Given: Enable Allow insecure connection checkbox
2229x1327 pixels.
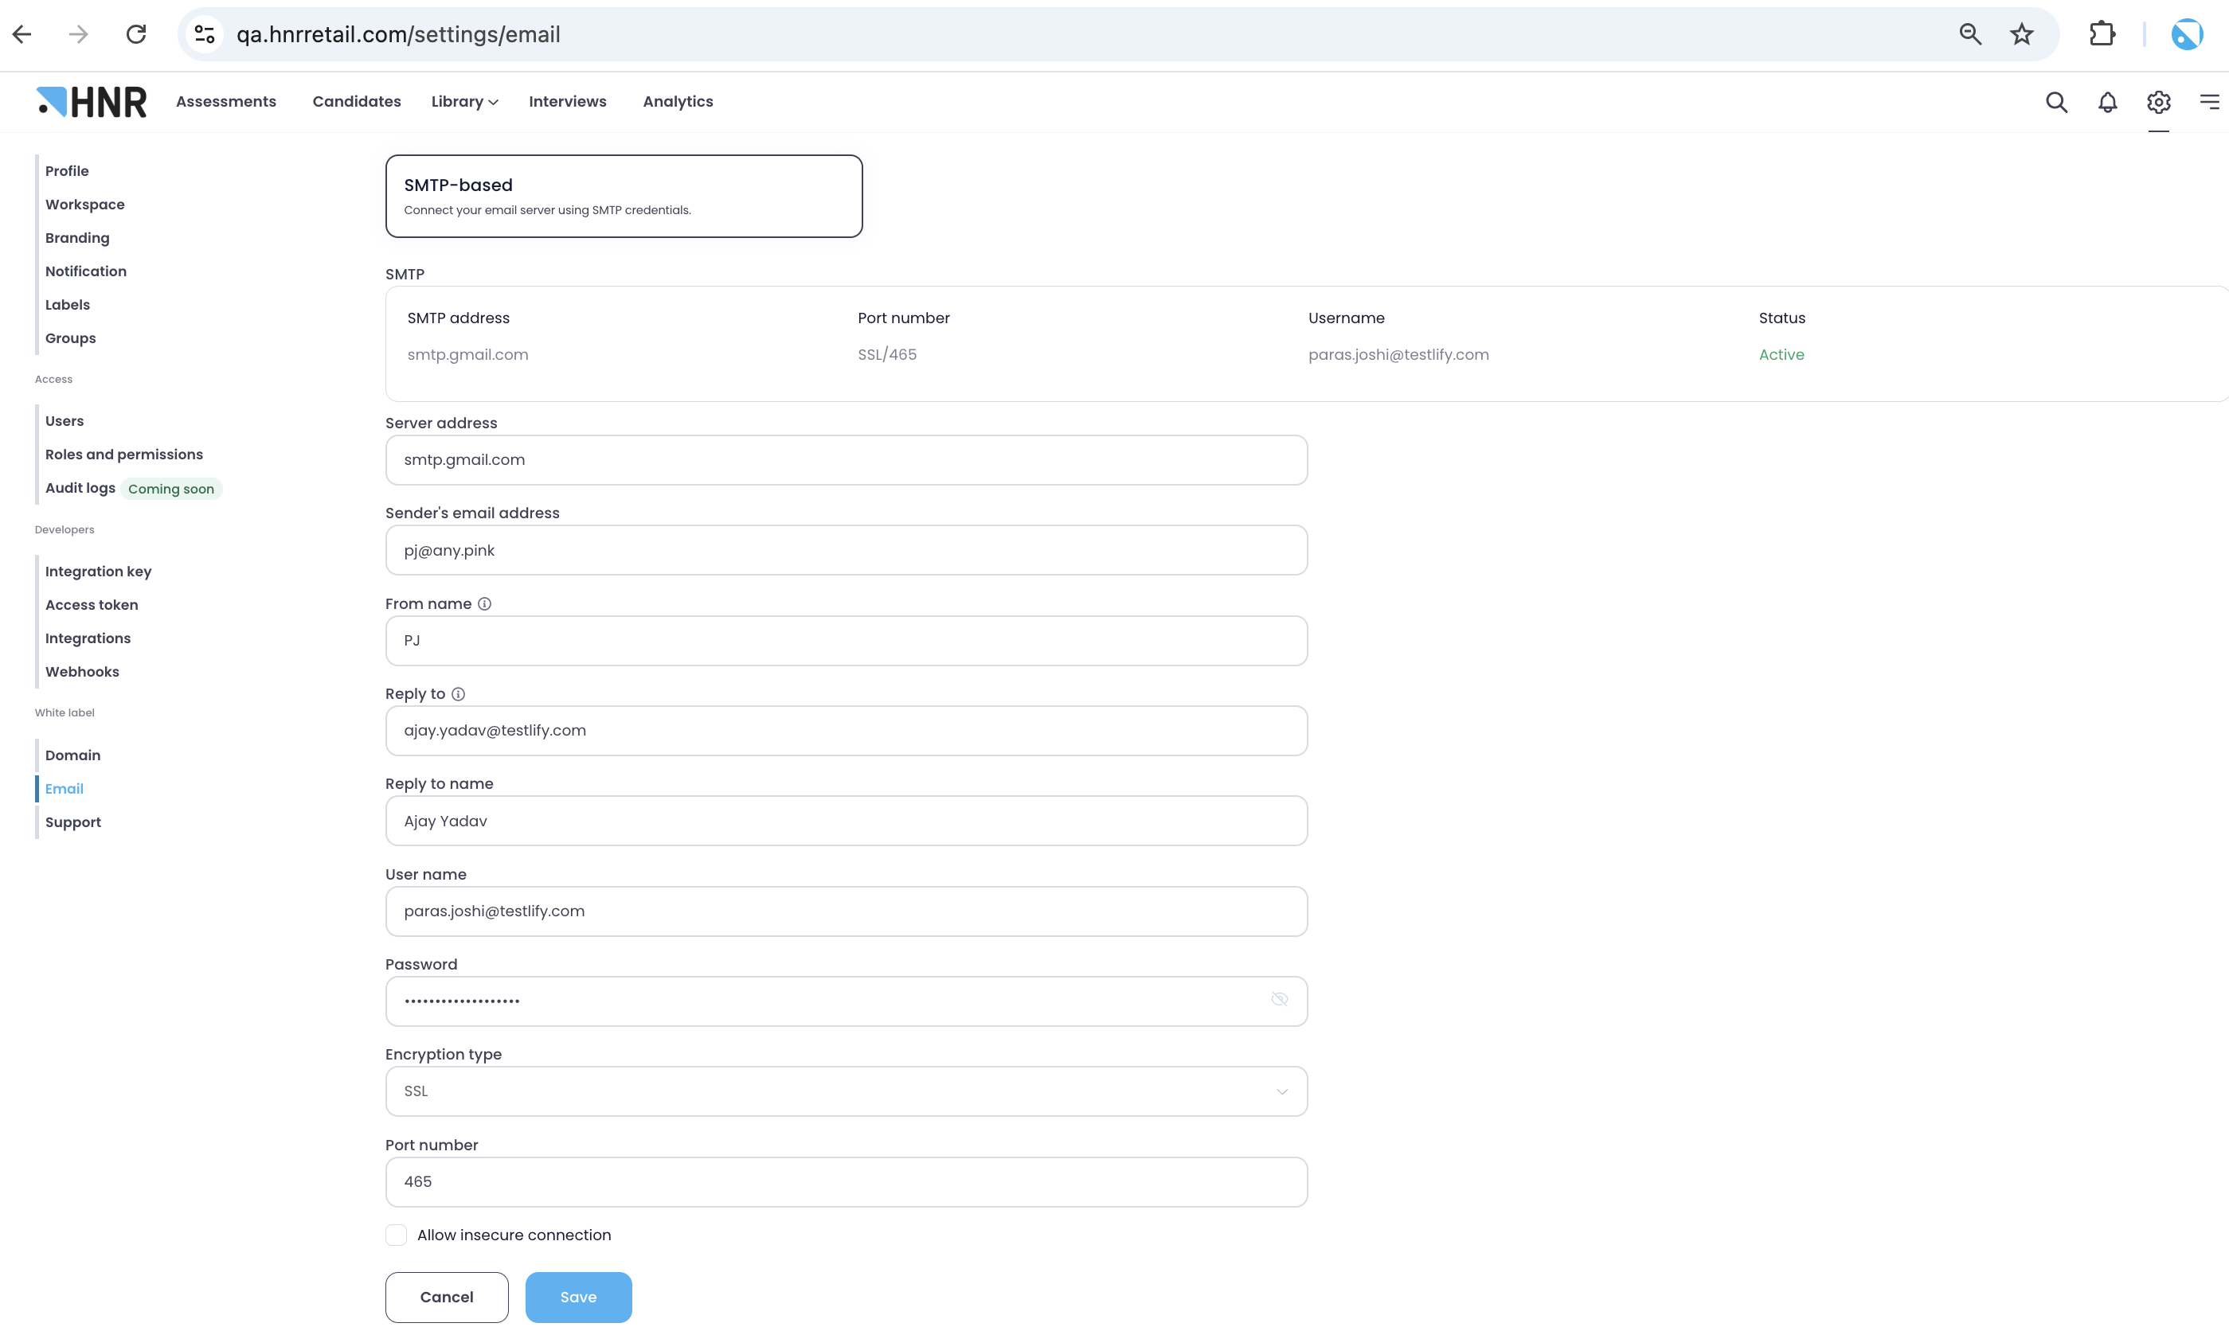Looking at the screenshot, I should tap(397, 1235).
